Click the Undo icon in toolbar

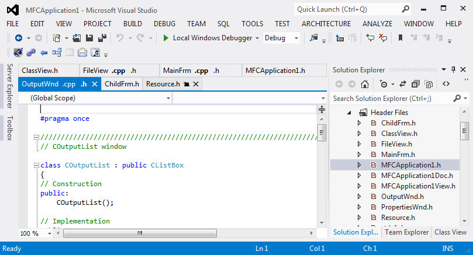point(119,38)
